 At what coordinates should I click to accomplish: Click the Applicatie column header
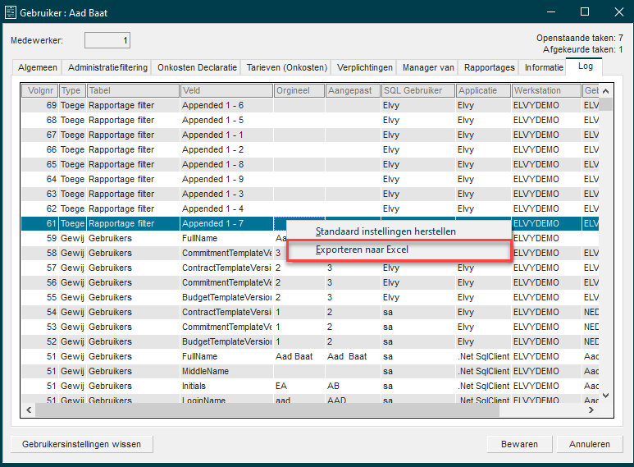483,90
